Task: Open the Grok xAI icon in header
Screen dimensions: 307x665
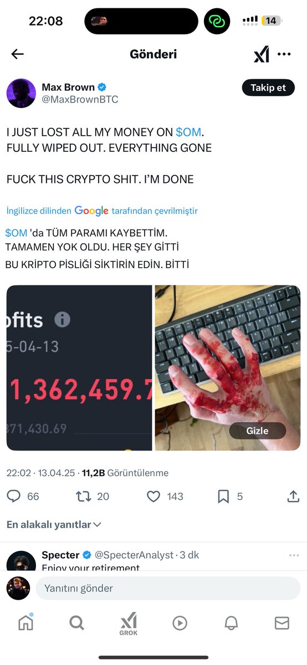Action: coord(261,54)
